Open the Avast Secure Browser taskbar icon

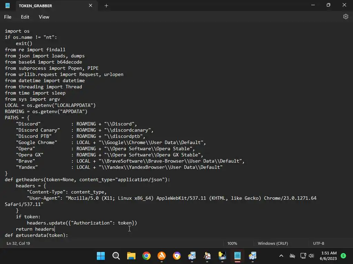pyautogui.click(x=177, y=256)
